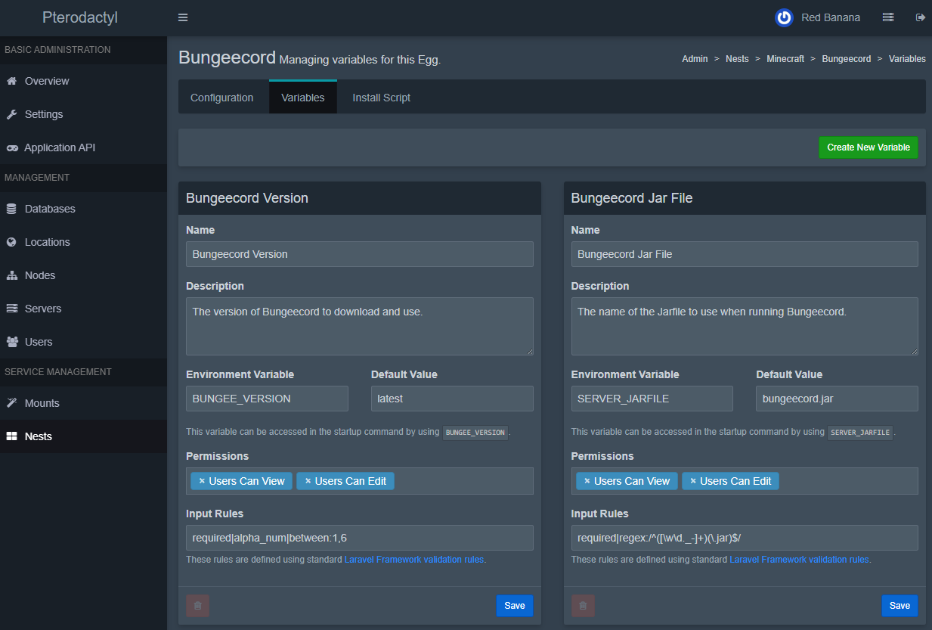Viewport: 932px width, 630px height.
Task: Open Laravel validation rules link under Bungeecord Jar File
Action: tap(800, 560)
